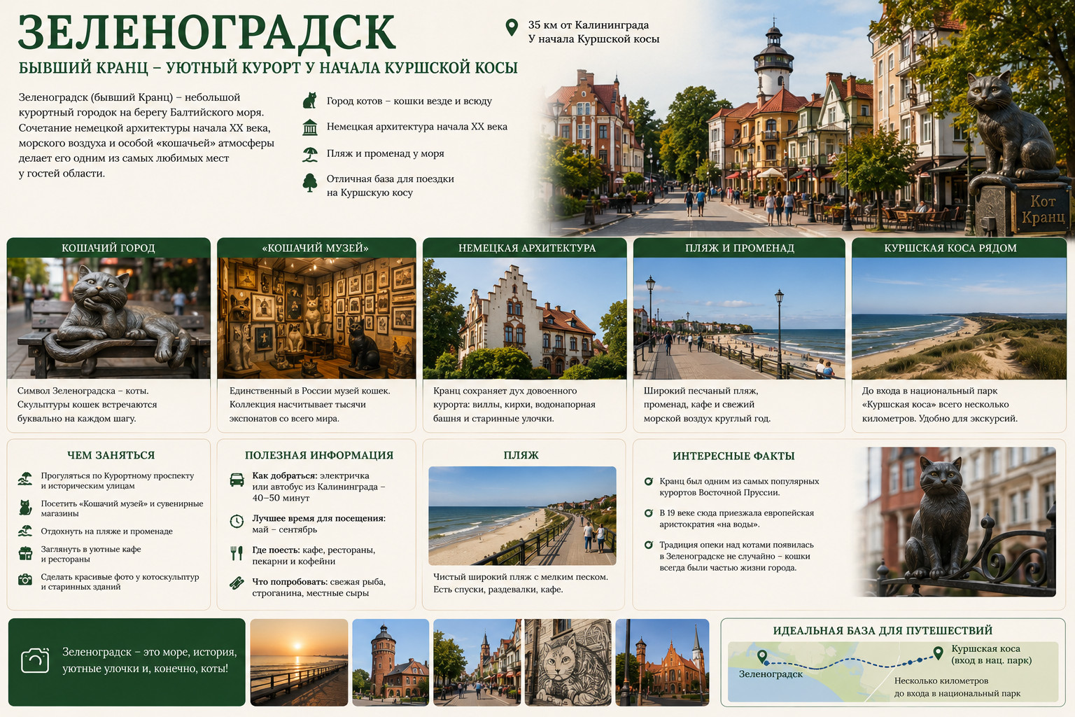Click the clock icon beside 'Лучшее время для посещения'

237,521
